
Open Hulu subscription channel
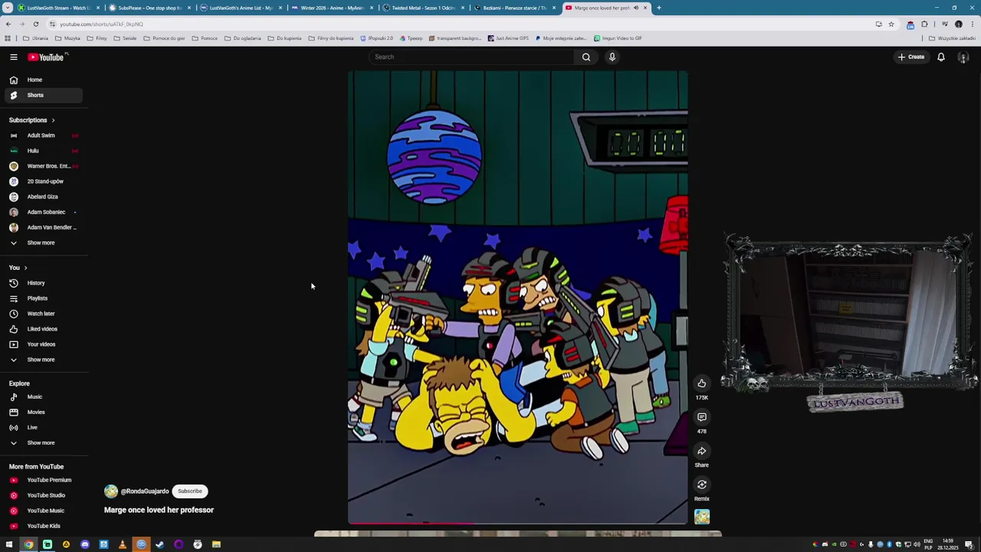(44, 151)
